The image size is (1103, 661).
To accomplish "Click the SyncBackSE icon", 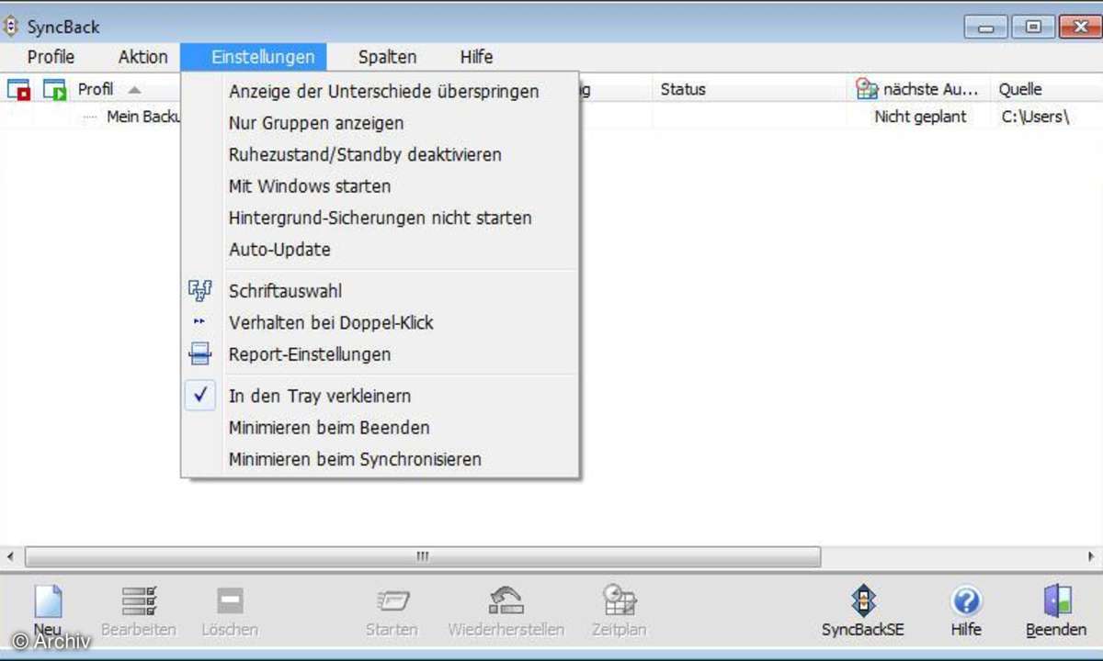I will coord(863,600).
